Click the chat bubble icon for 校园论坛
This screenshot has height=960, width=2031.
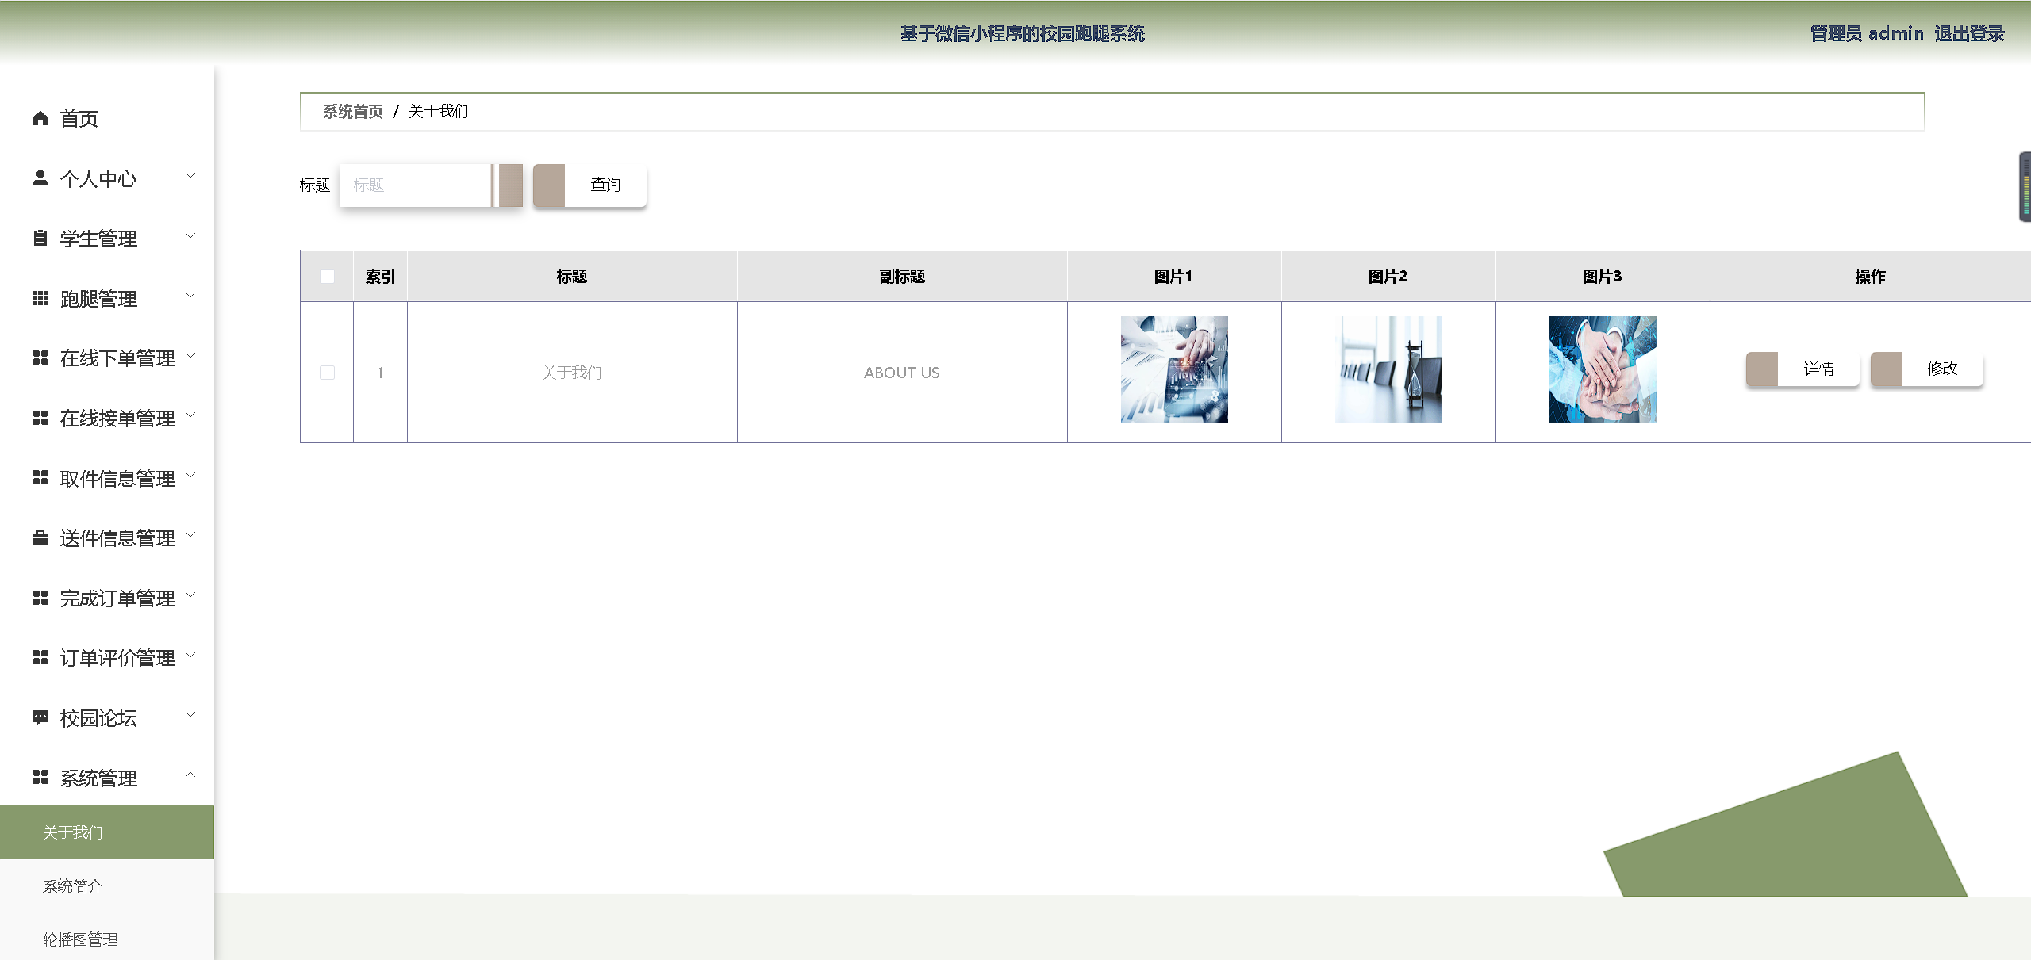40,717
